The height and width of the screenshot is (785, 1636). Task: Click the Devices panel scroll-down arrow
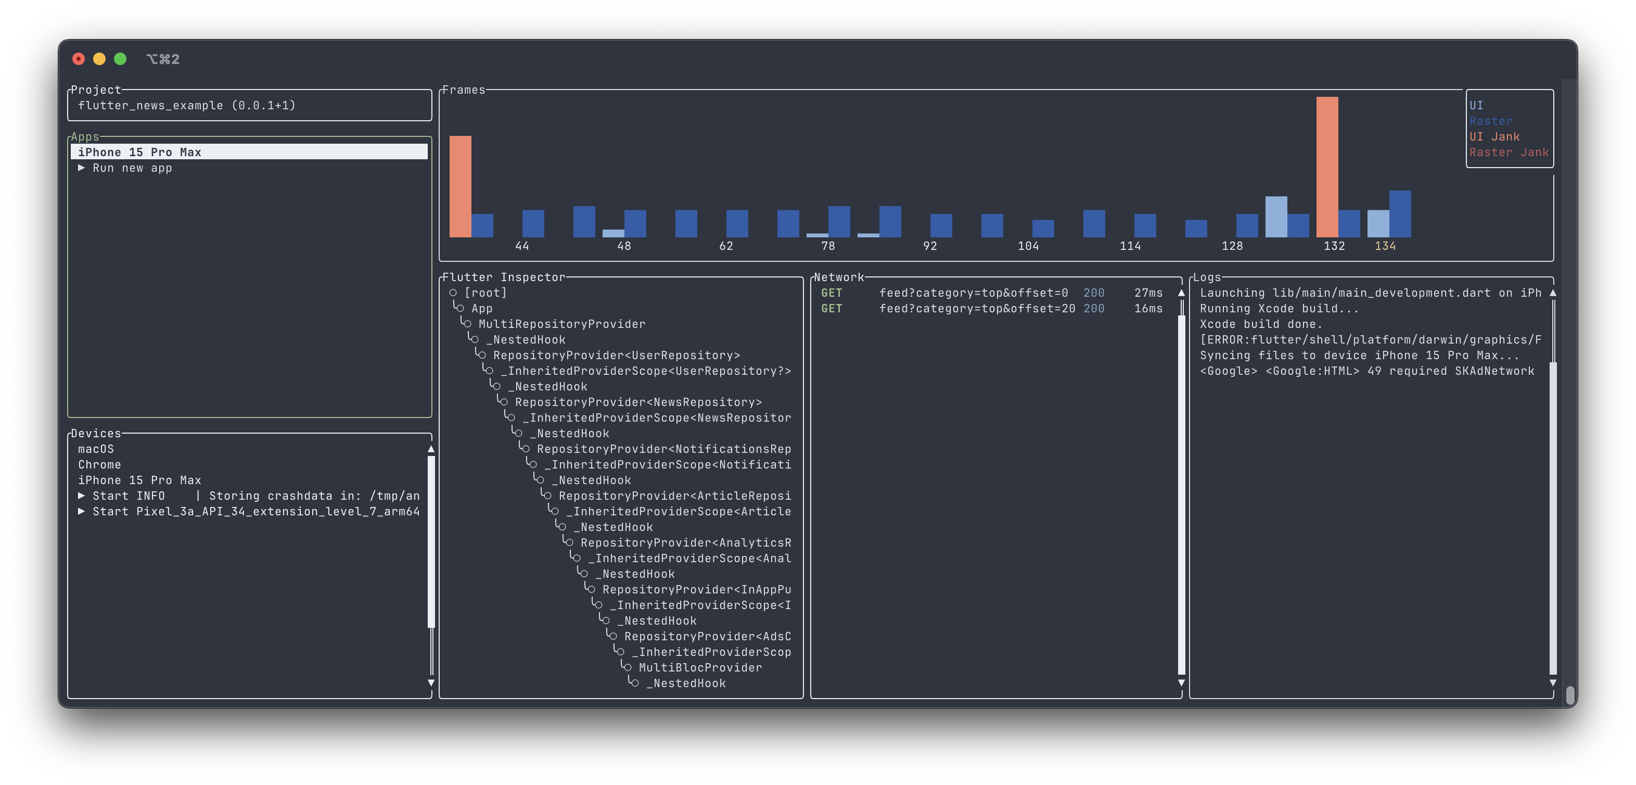tap(431, 683)
